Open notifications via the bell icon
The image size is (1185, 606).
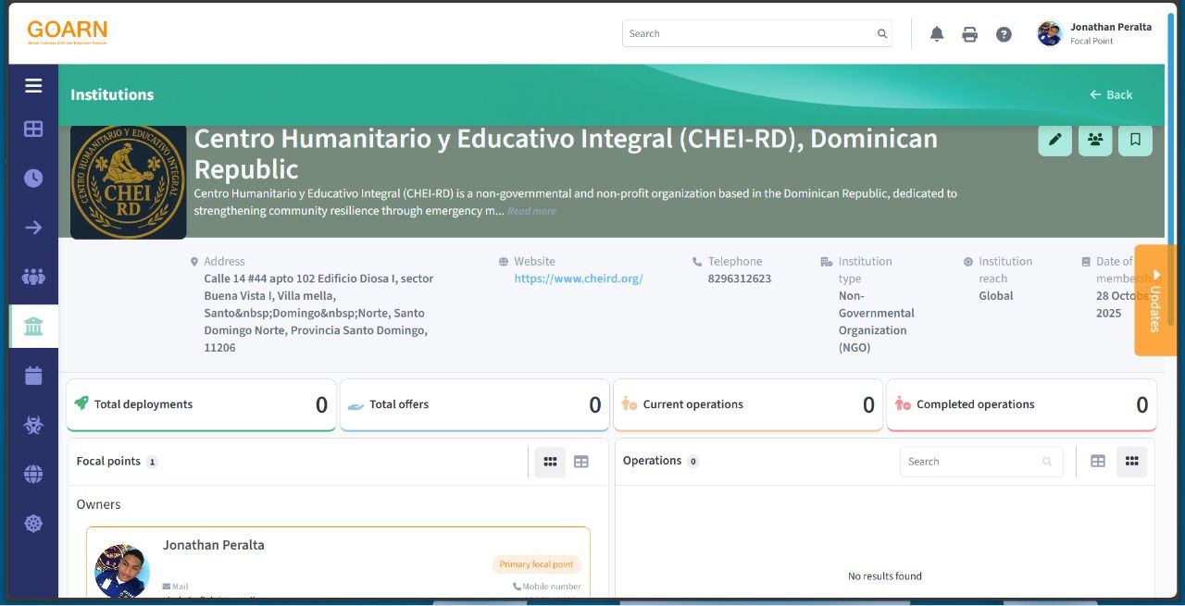pyautogui.click(x=936, y=33)
